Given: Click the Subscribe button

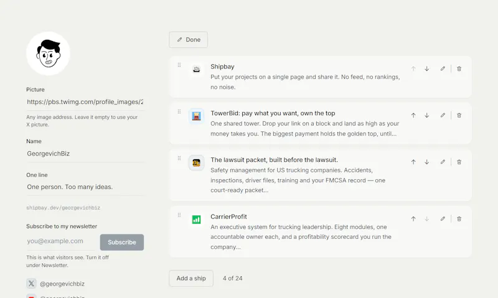Looking at the screenshot, I should (122, 242).
